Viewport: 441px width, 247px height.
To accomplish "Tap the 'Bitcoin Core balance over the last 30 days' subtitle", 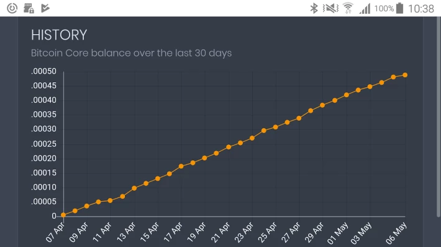I will click(x=131, y=53).
